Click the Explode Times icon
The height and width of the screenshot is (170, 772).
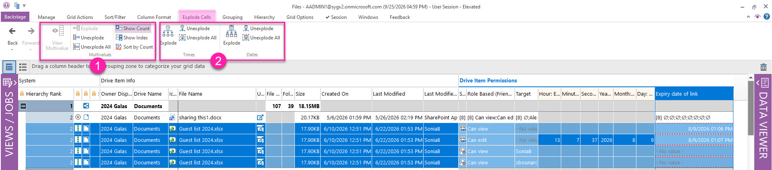pyautogui.click(x=168, y=32)
